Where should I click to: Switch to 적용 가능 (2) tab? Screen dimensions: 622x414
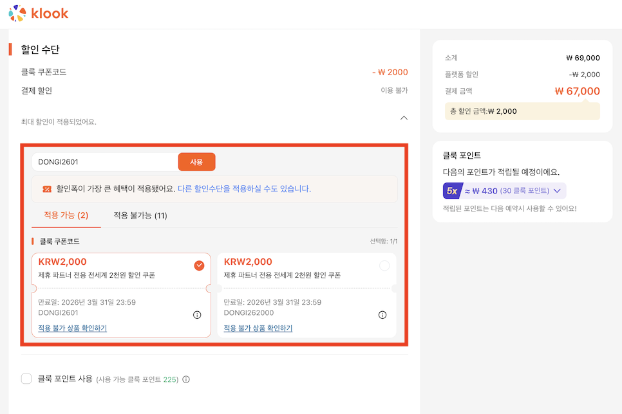click(x=66, y=215)
